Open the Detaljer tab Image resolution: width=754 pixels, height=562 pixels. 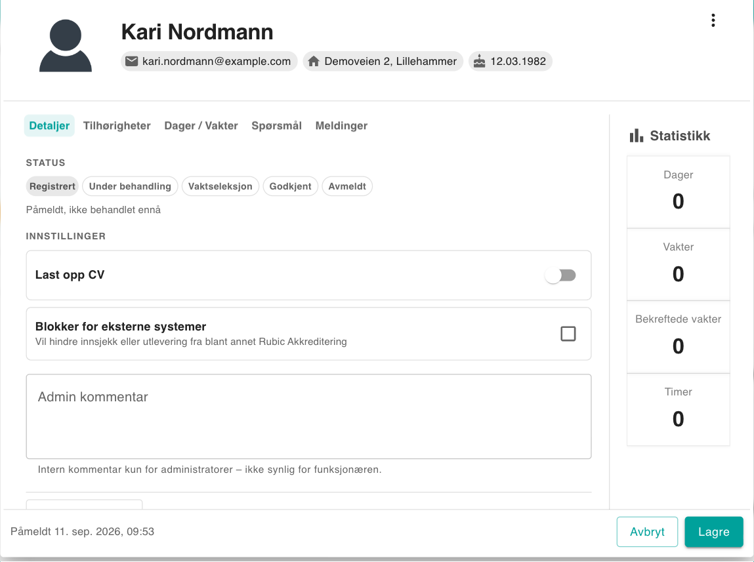pos(49,126)
